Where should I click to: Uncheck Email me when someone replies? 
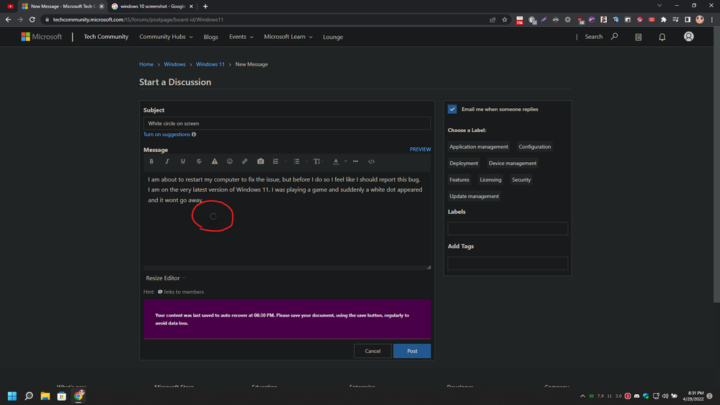click(x=453, y=110)
